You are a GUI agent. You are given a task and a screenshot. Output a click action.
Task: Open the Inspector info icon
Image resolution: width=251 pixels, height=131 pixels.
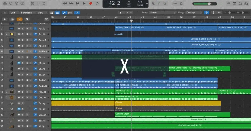point(11,3)
